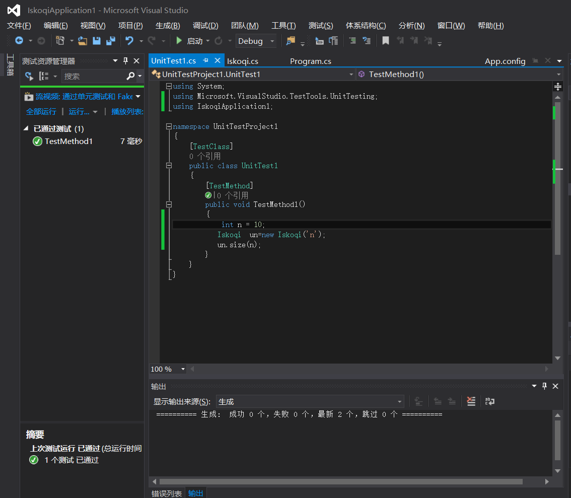
Task: Open the 文件(F) menu
Action: pos(19,26)
